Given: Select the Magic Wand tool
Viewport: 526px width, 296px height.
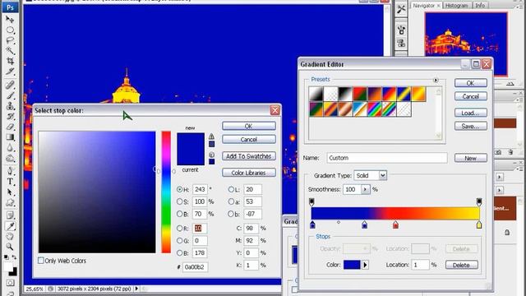Looking at the screenshot, I should point(10,51).
